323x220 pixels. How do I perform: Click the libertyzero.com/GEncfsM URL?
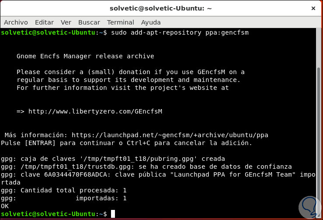tap(95, 111)
